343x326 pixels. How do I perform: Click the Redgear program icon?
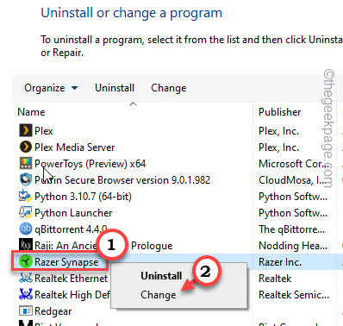point(26,311)
